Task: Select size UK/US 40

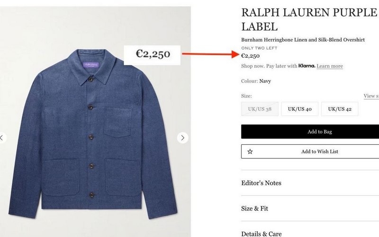Action: (299, 109)
